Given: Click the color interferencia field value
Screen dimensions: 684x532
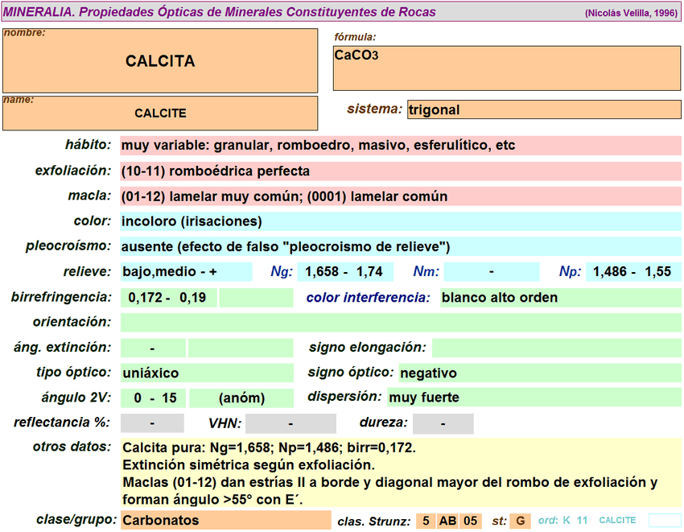Looking at the screenshot, I should [x=560, y=298].
